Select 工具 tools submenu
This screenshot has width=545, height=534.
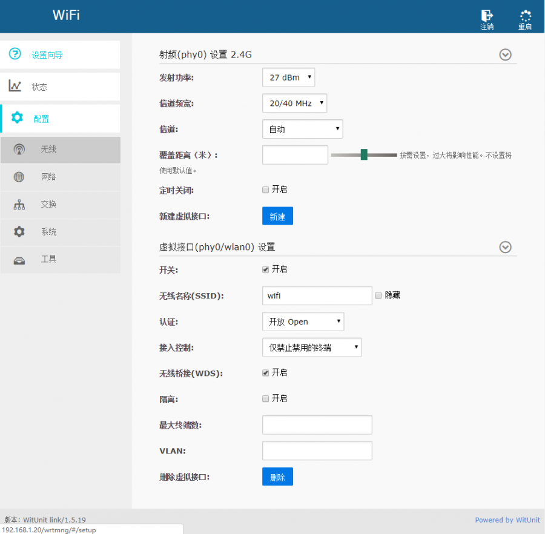61,260
